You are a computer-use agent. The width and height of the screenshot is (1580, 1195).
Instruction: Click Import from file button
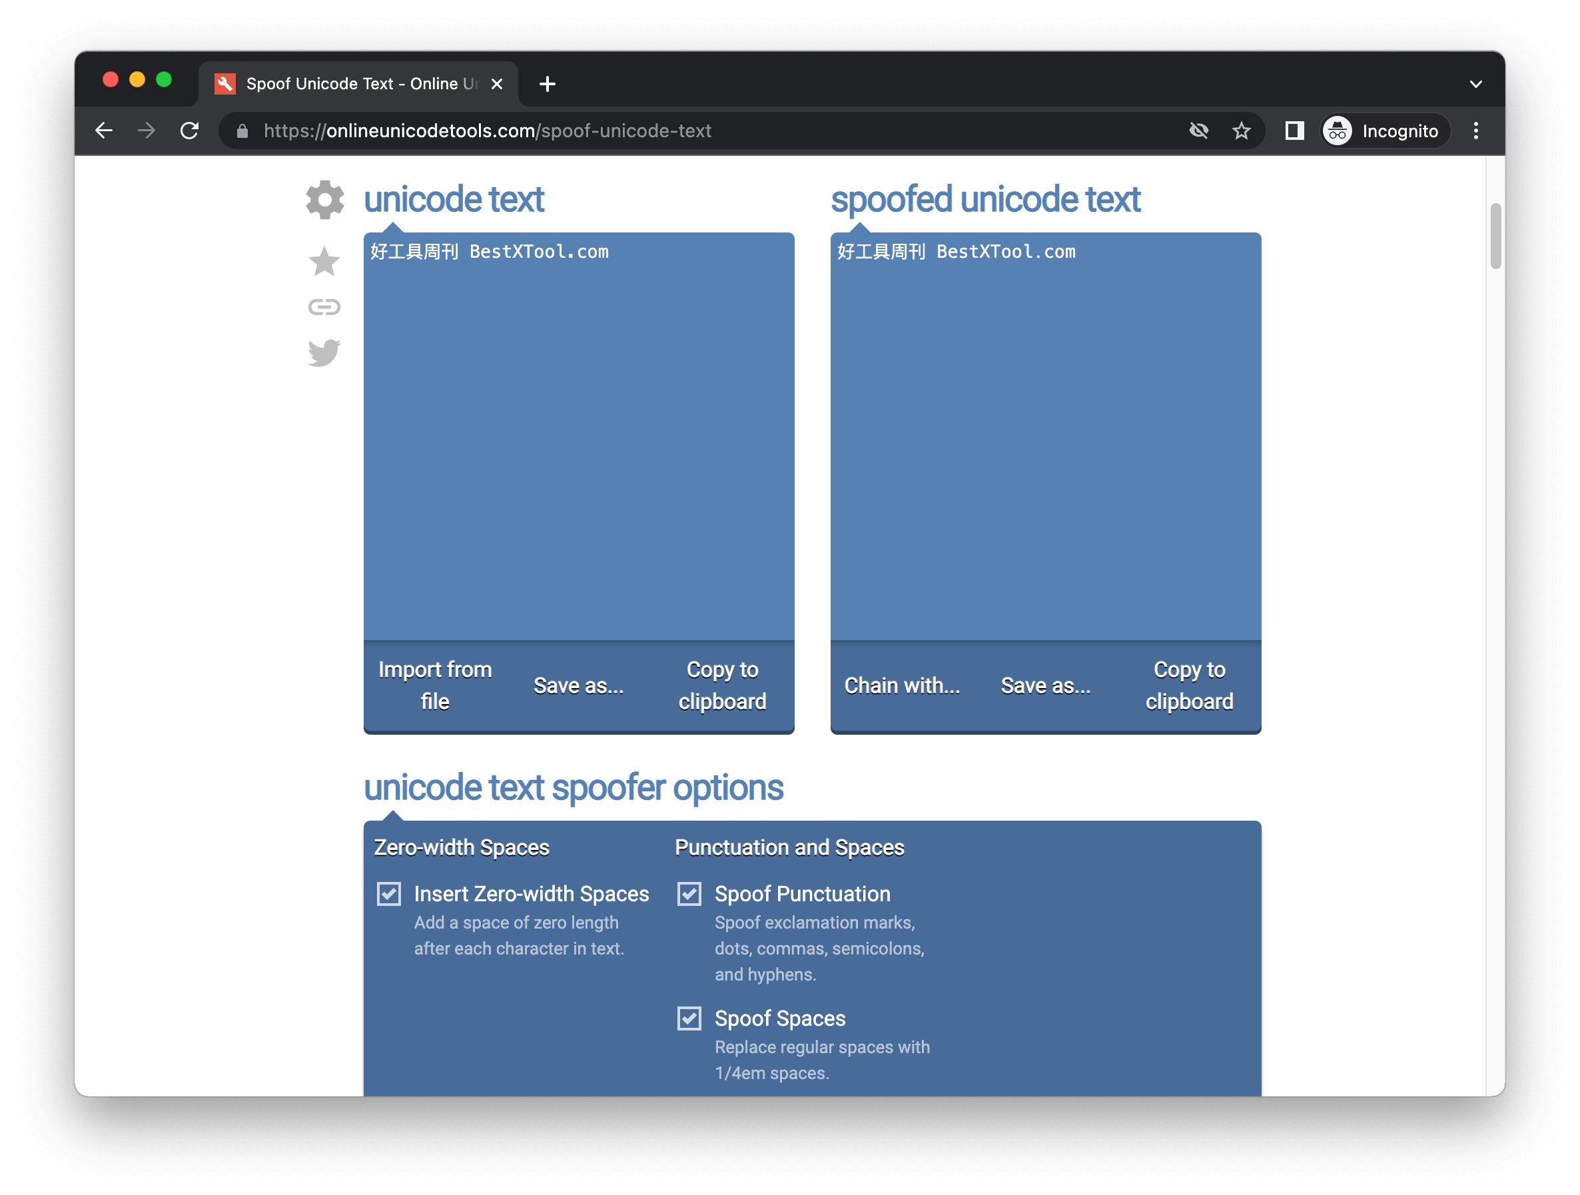435,685
